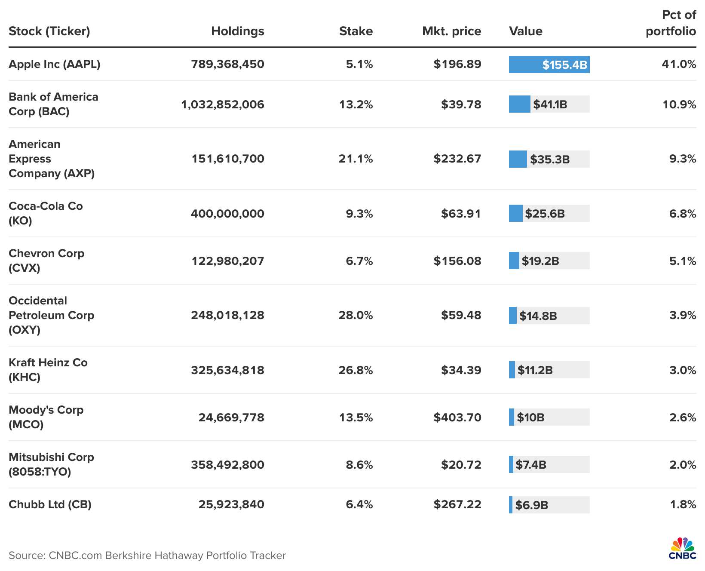Click the Occidental Petroleum Corp (OXY) name
Screen dimensions: 705x571
coord(51,315)
